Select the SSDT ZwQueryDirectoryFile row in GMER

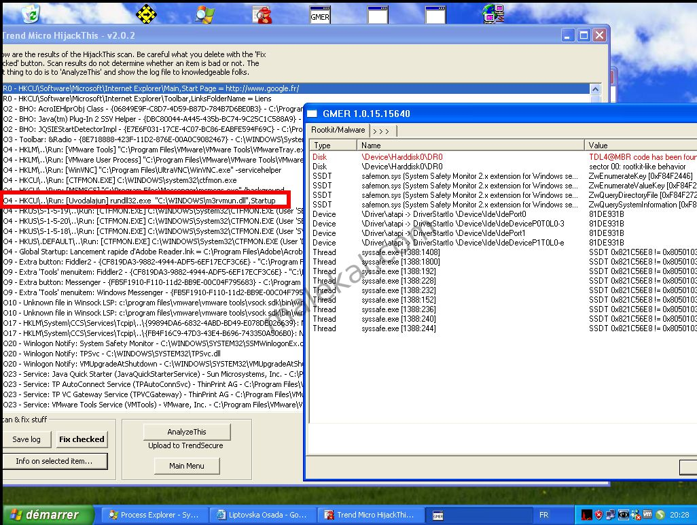(503, 195)
